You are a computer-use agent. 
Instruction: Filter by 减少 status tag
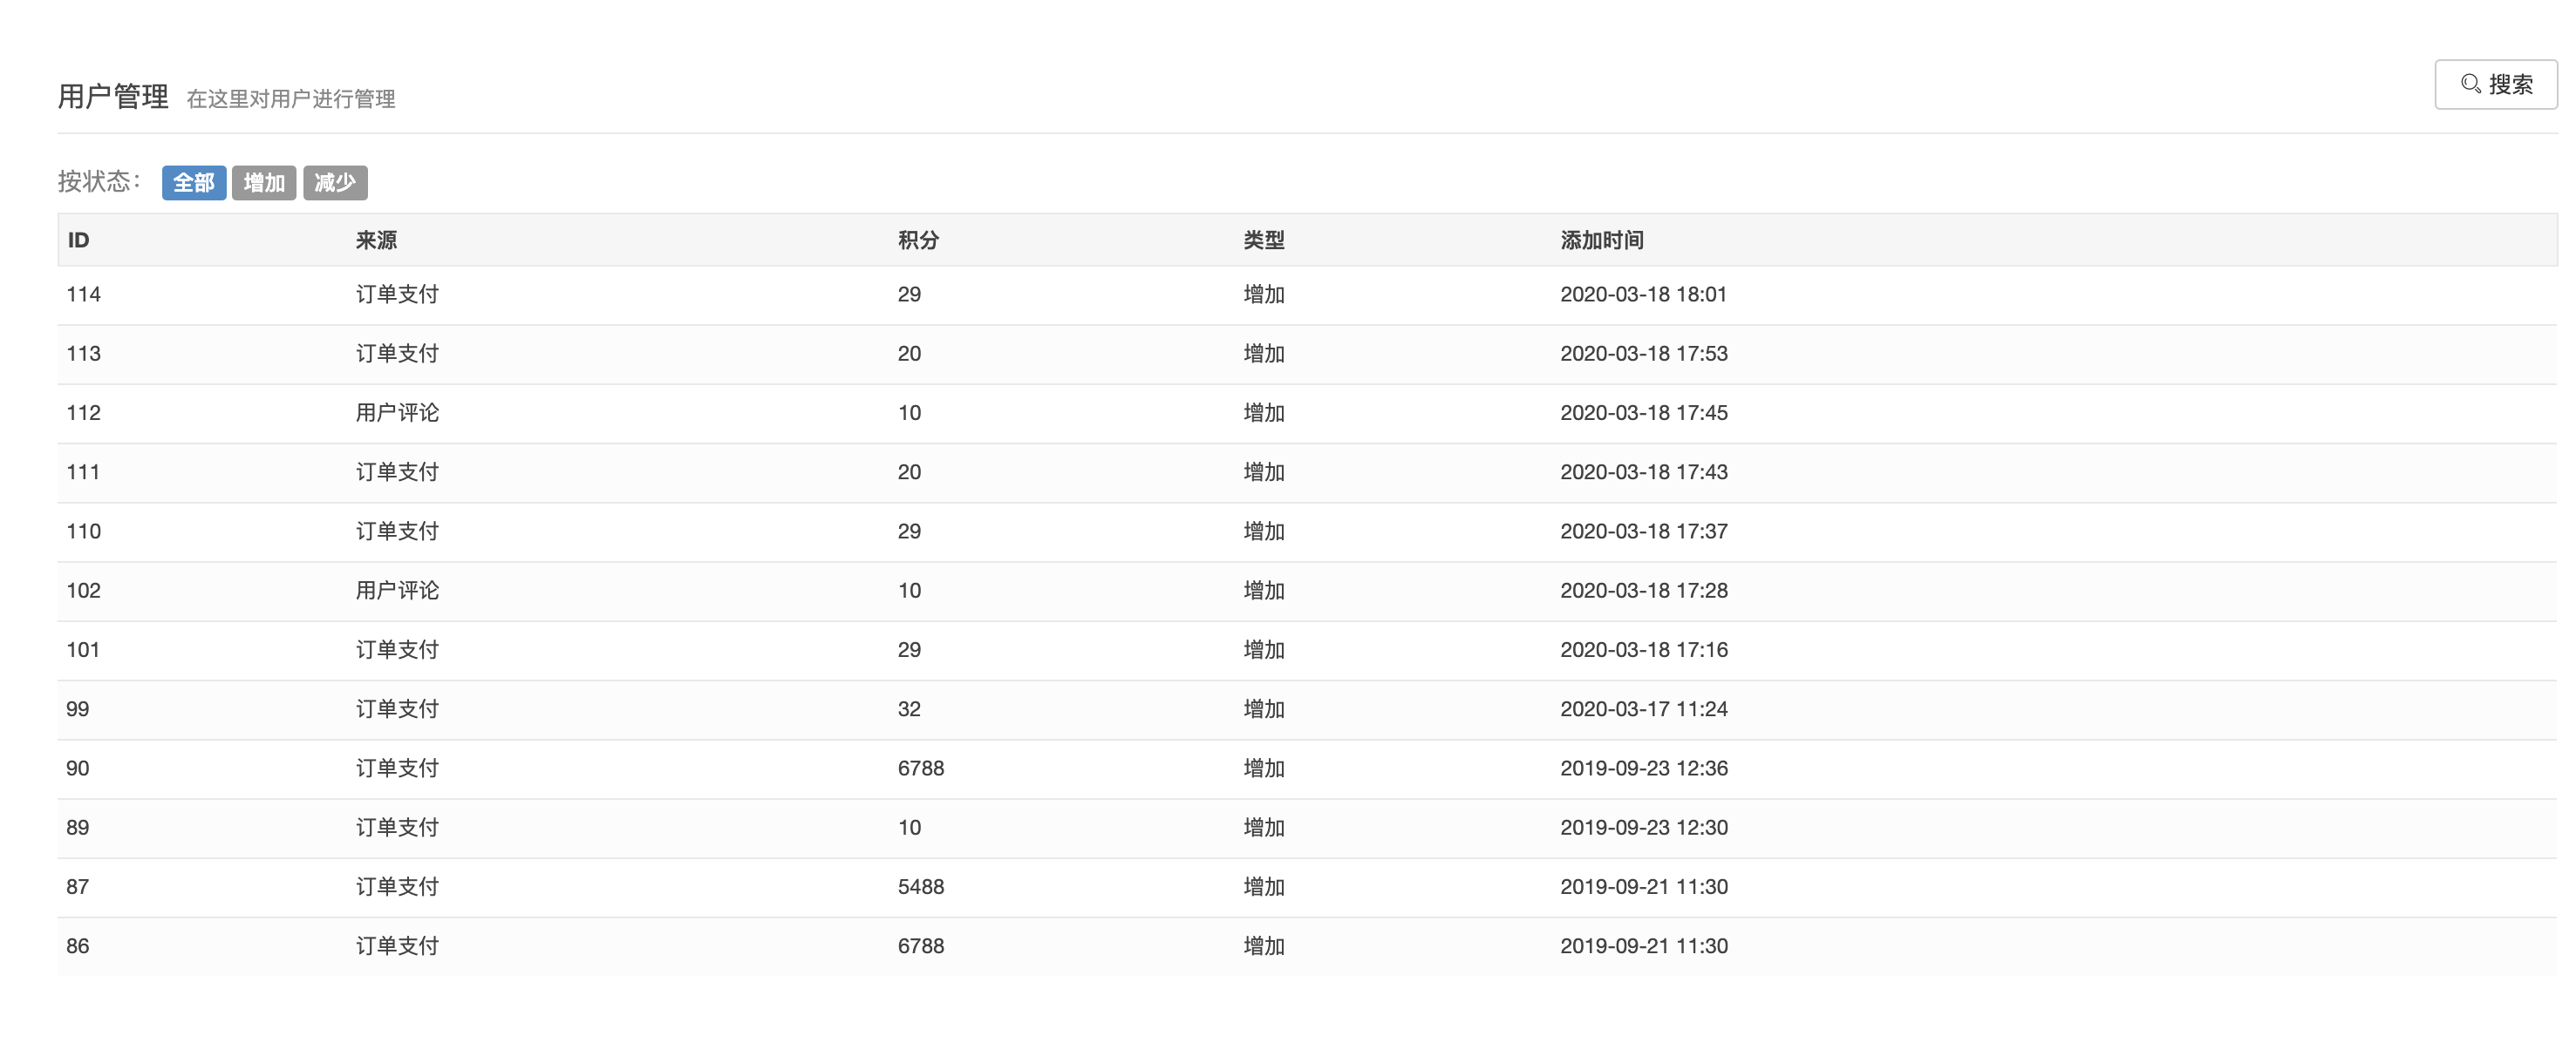335,183
